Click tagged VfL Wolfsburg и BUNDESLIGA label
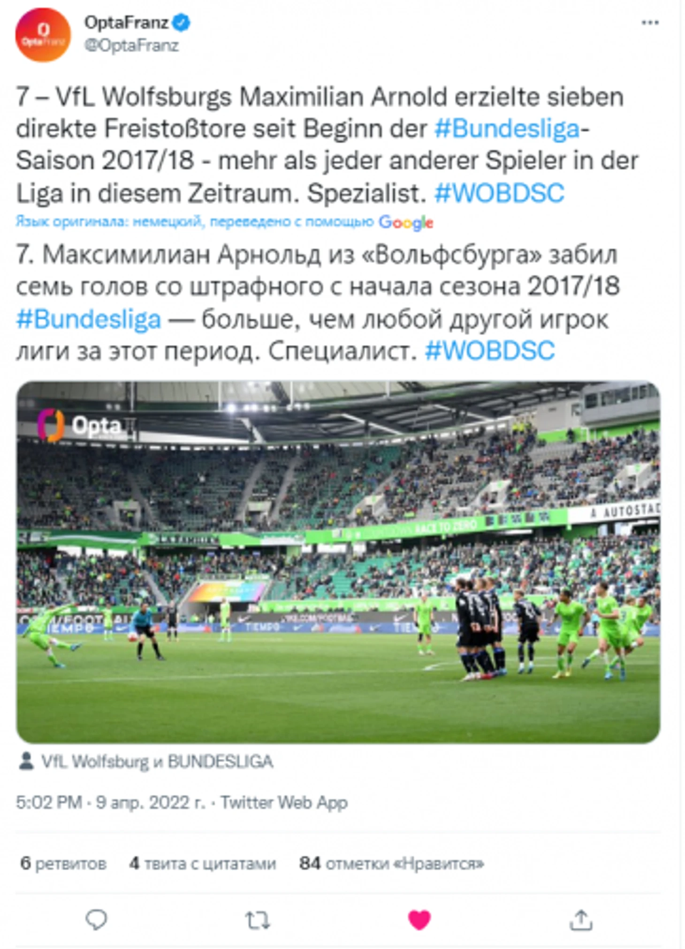This screenshot has height=949, width=685. [x=157, y=761]
